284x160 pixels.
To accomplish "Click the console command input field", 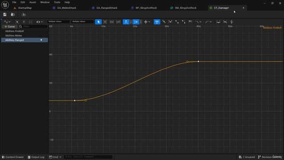I will pyautogui.click(x=88, y=157).
